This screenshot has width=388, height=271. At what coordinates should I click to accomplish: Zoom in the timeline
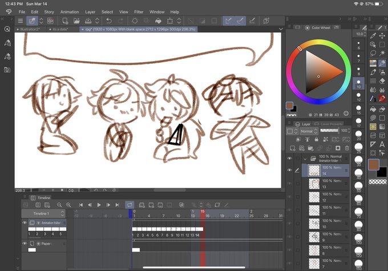[68, 205]
